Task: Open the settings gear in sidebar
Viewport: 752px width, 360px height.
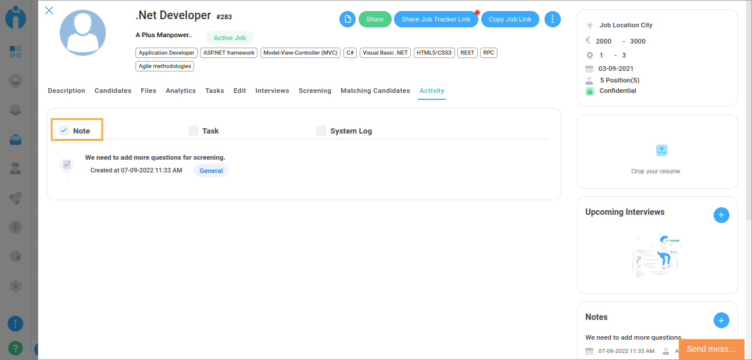Action: tap(16, 286)
